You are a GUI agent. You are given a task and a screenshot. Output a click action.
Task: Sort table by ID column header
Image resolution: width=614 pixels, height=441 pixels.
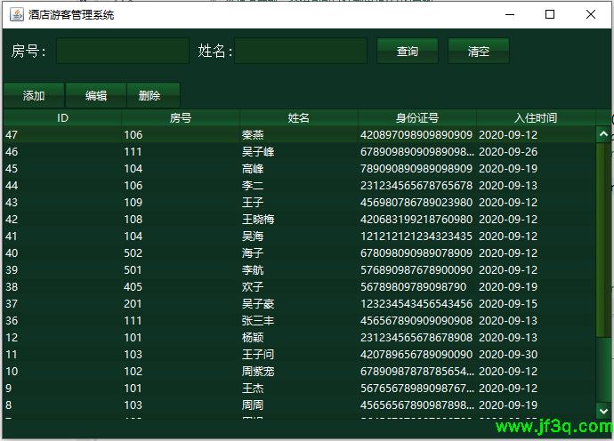(62, 117)
